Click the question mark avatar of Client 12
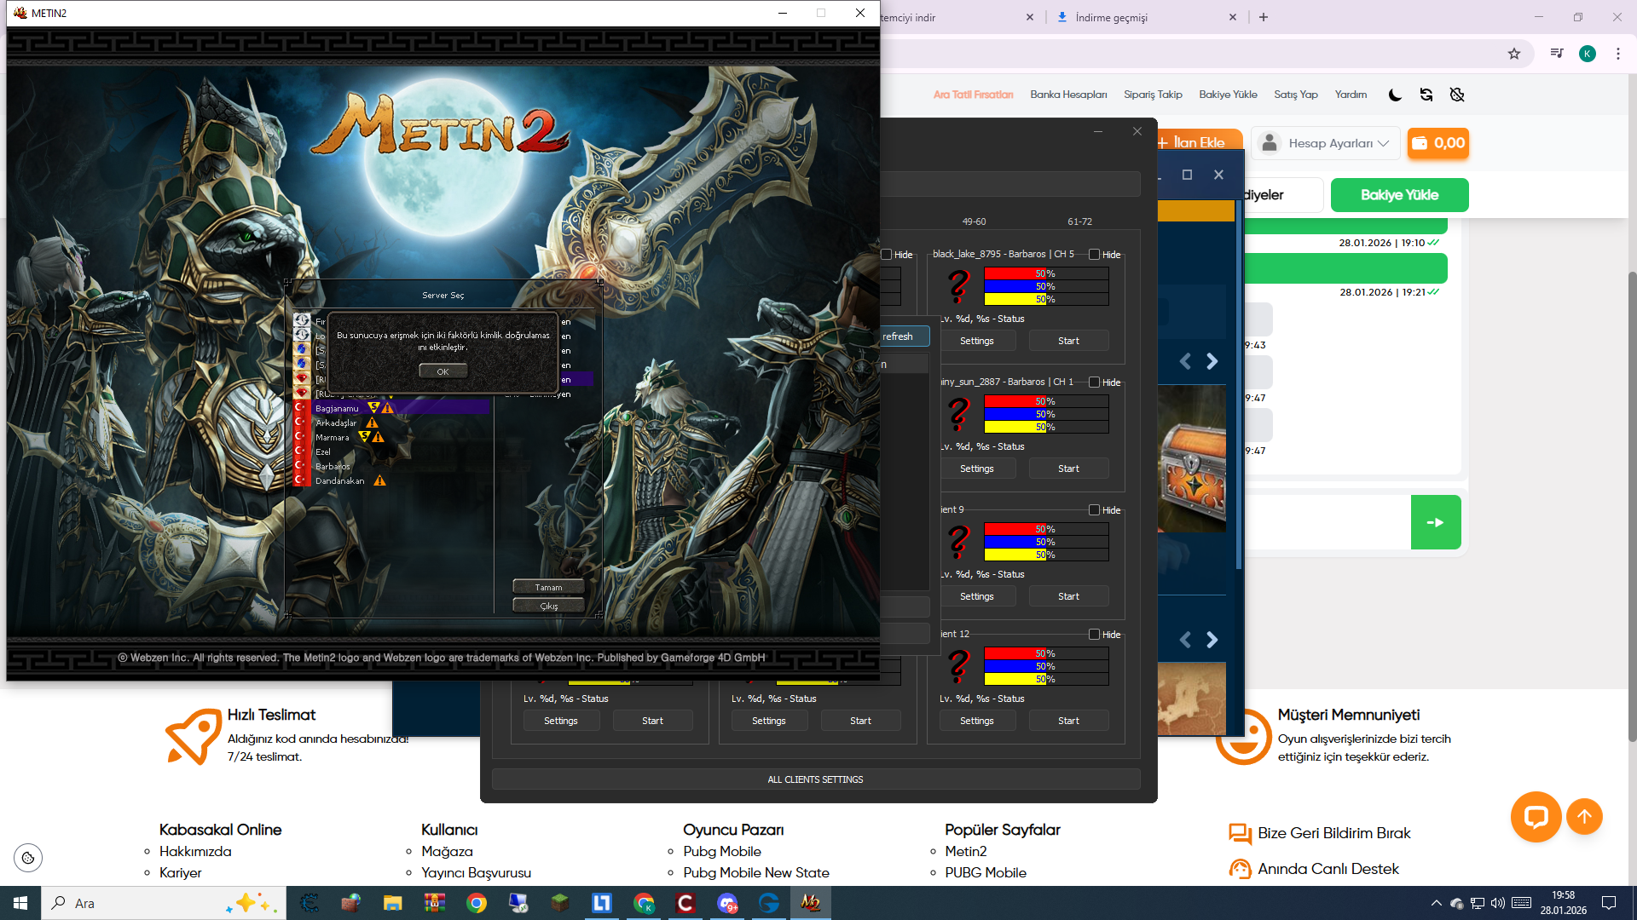This screenshot has width=1637, height=920. (959, 667)
